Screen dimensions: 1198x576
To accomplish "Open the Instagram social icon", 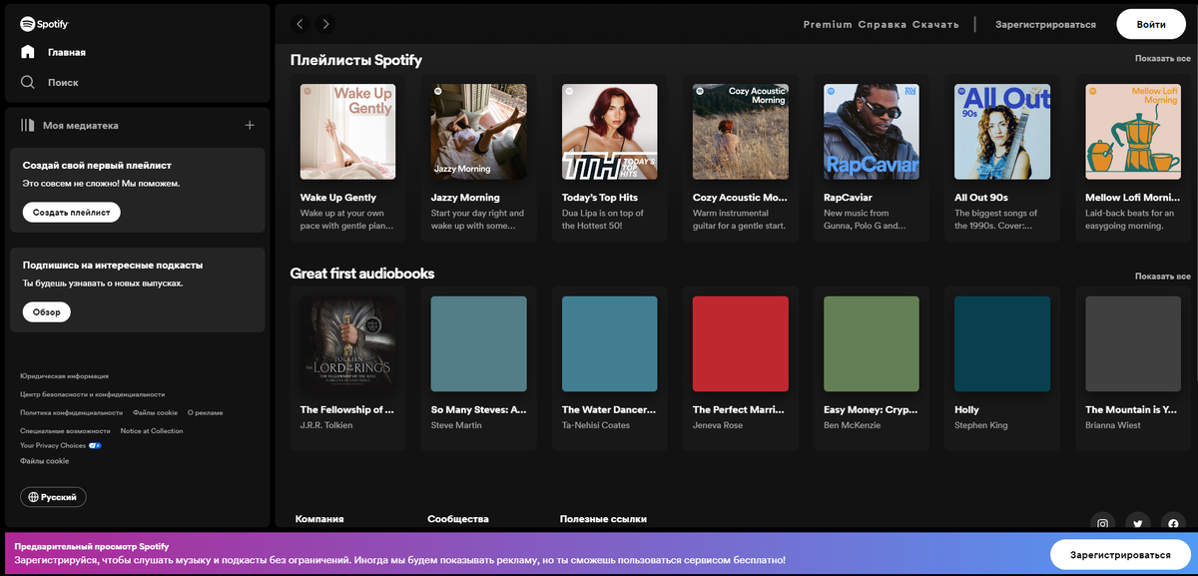I will click(1103, 524).
